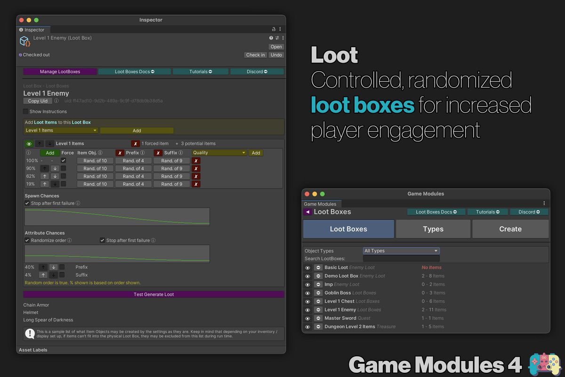Open the Inspector tab's kebab options menu
Image resolution: width=565 pixels, height=377 pixels.
(280, 29)
